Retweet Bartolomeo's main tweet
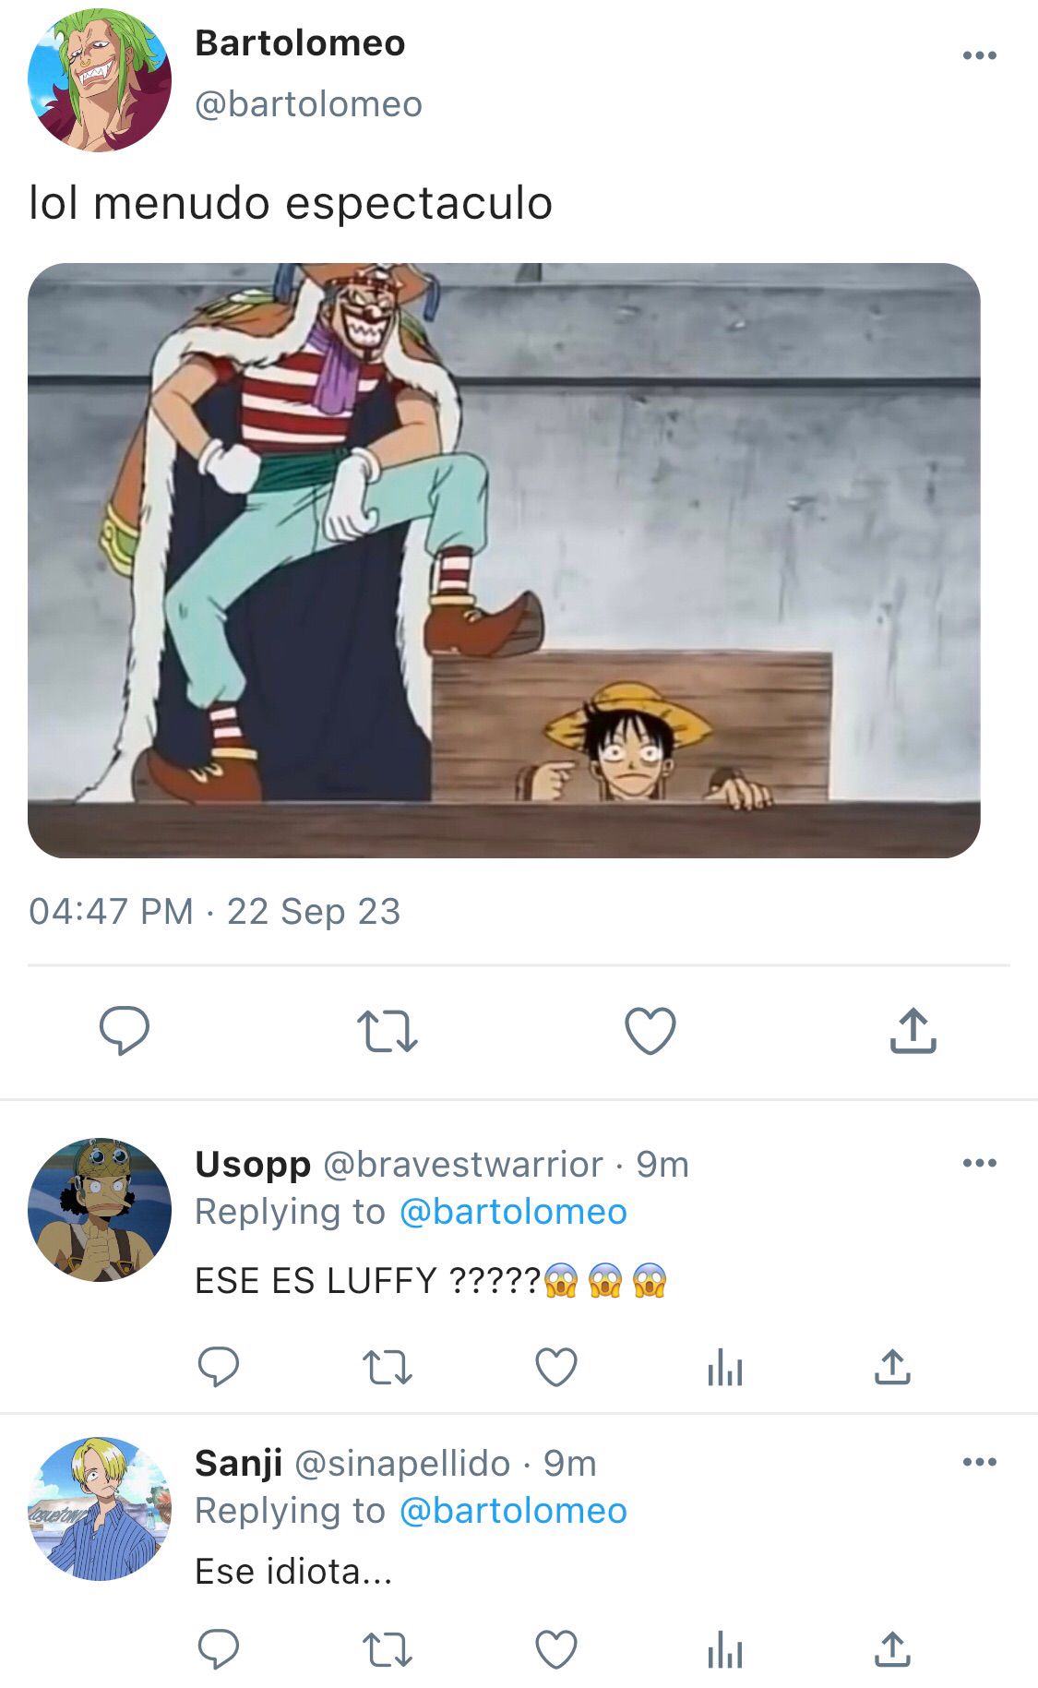The width and height of the screenshot is (1038, 1688). [x=388, y=1032]
